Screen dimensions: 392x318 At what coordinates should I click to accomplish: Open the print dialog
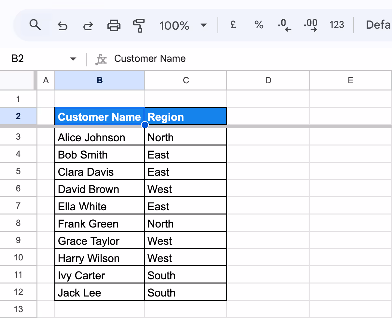[113, 25]
